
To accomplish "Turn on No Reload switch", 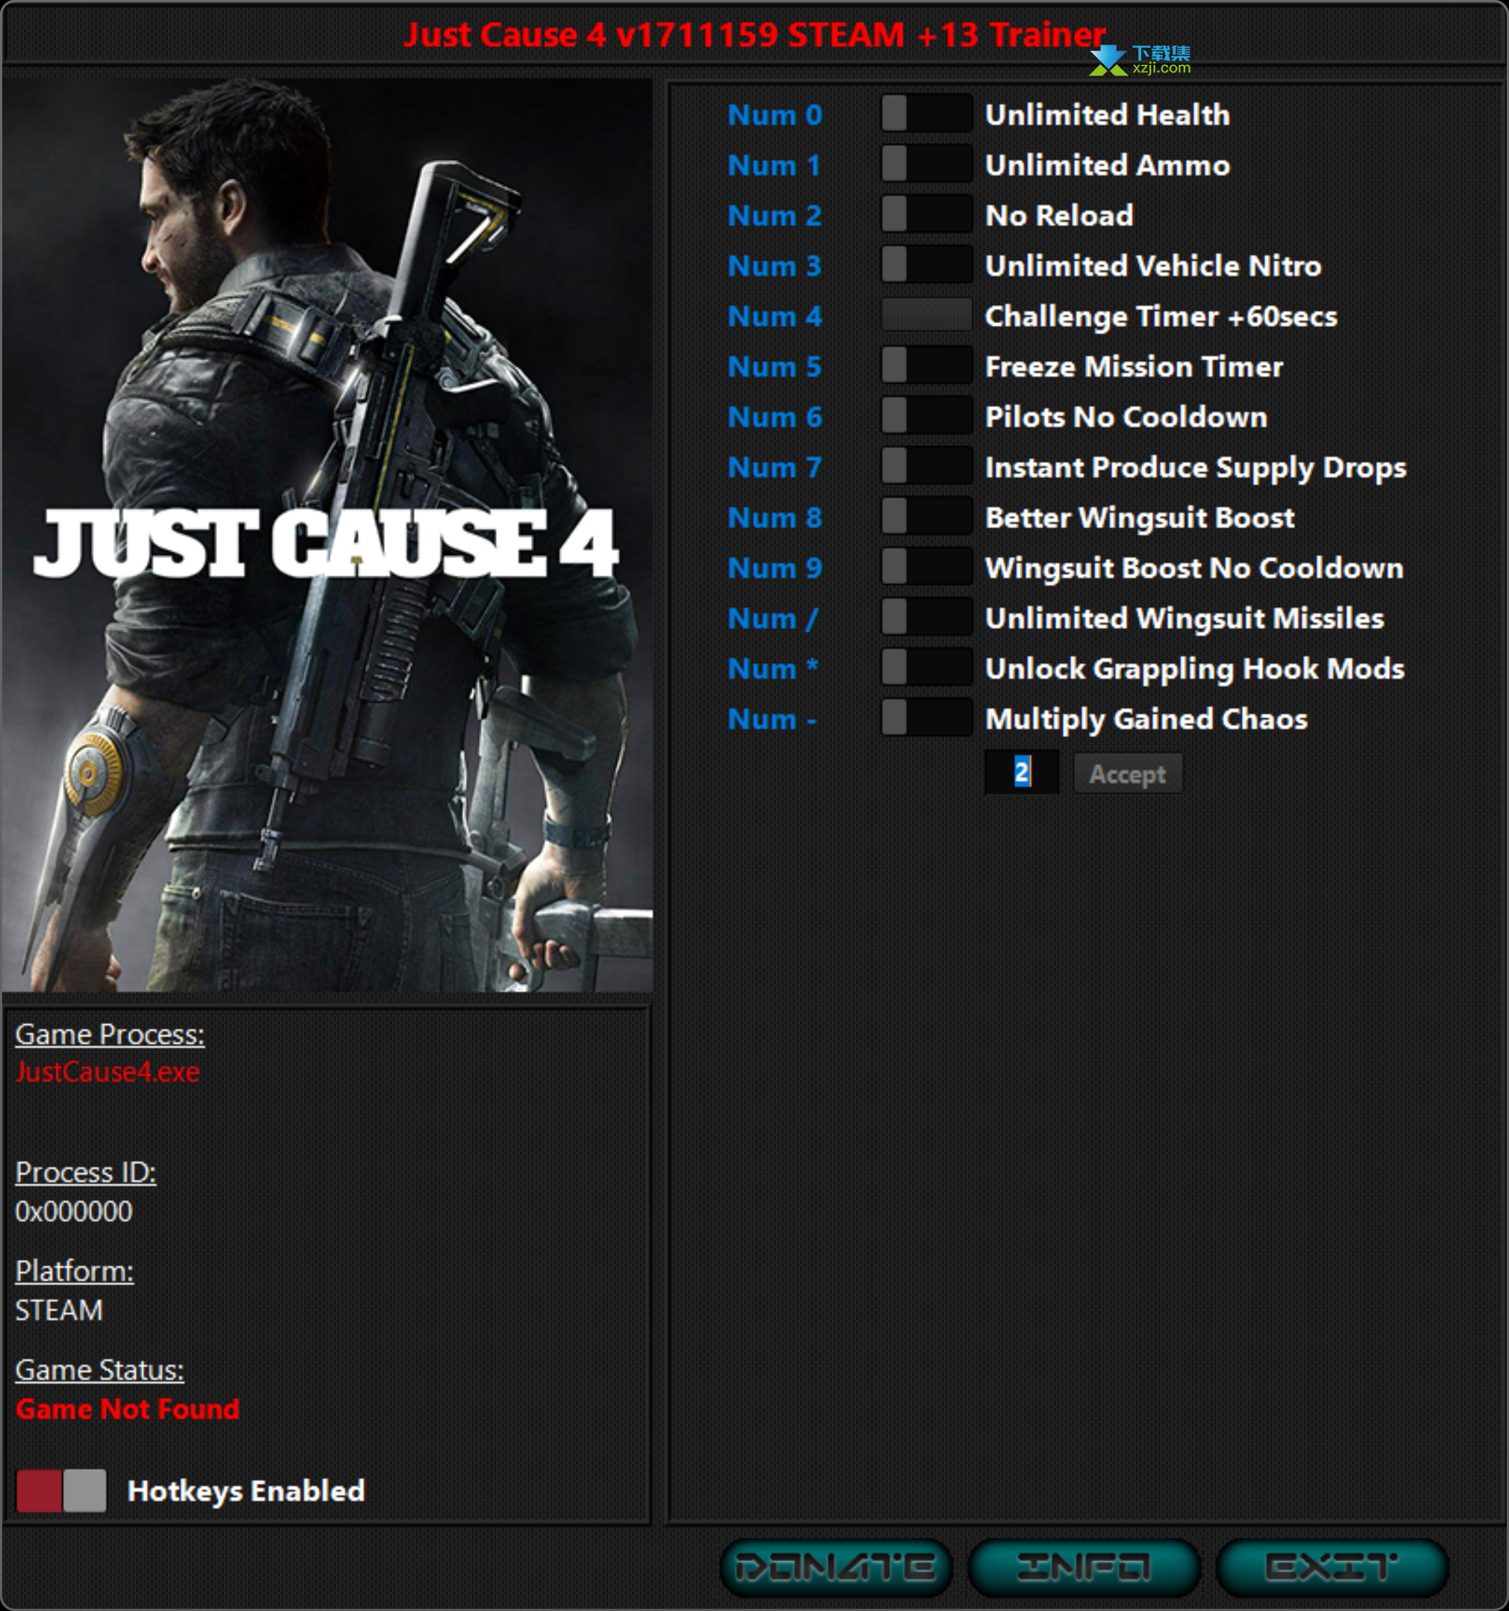I will coord(926,215).
